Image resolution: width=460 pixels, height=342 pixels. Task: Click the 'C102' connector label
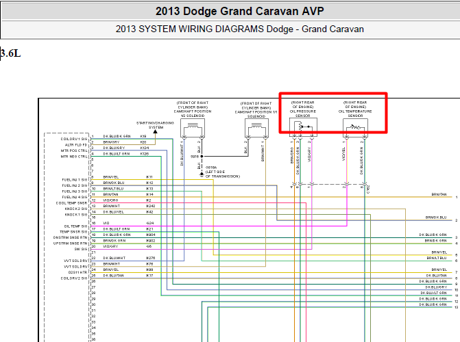click(x=368, y=189)
